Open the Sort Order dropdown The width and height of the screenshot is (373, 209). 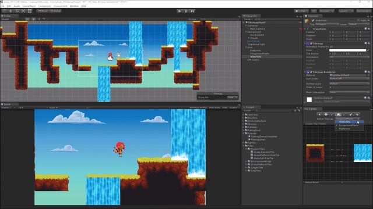350,78
